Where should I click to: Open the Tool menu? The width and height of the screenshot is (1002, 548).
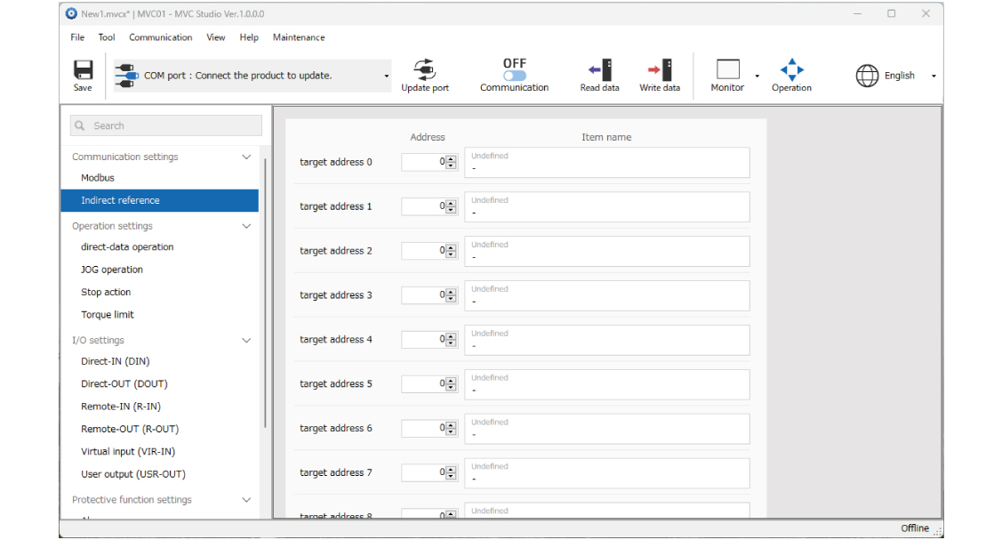point(107,37)
